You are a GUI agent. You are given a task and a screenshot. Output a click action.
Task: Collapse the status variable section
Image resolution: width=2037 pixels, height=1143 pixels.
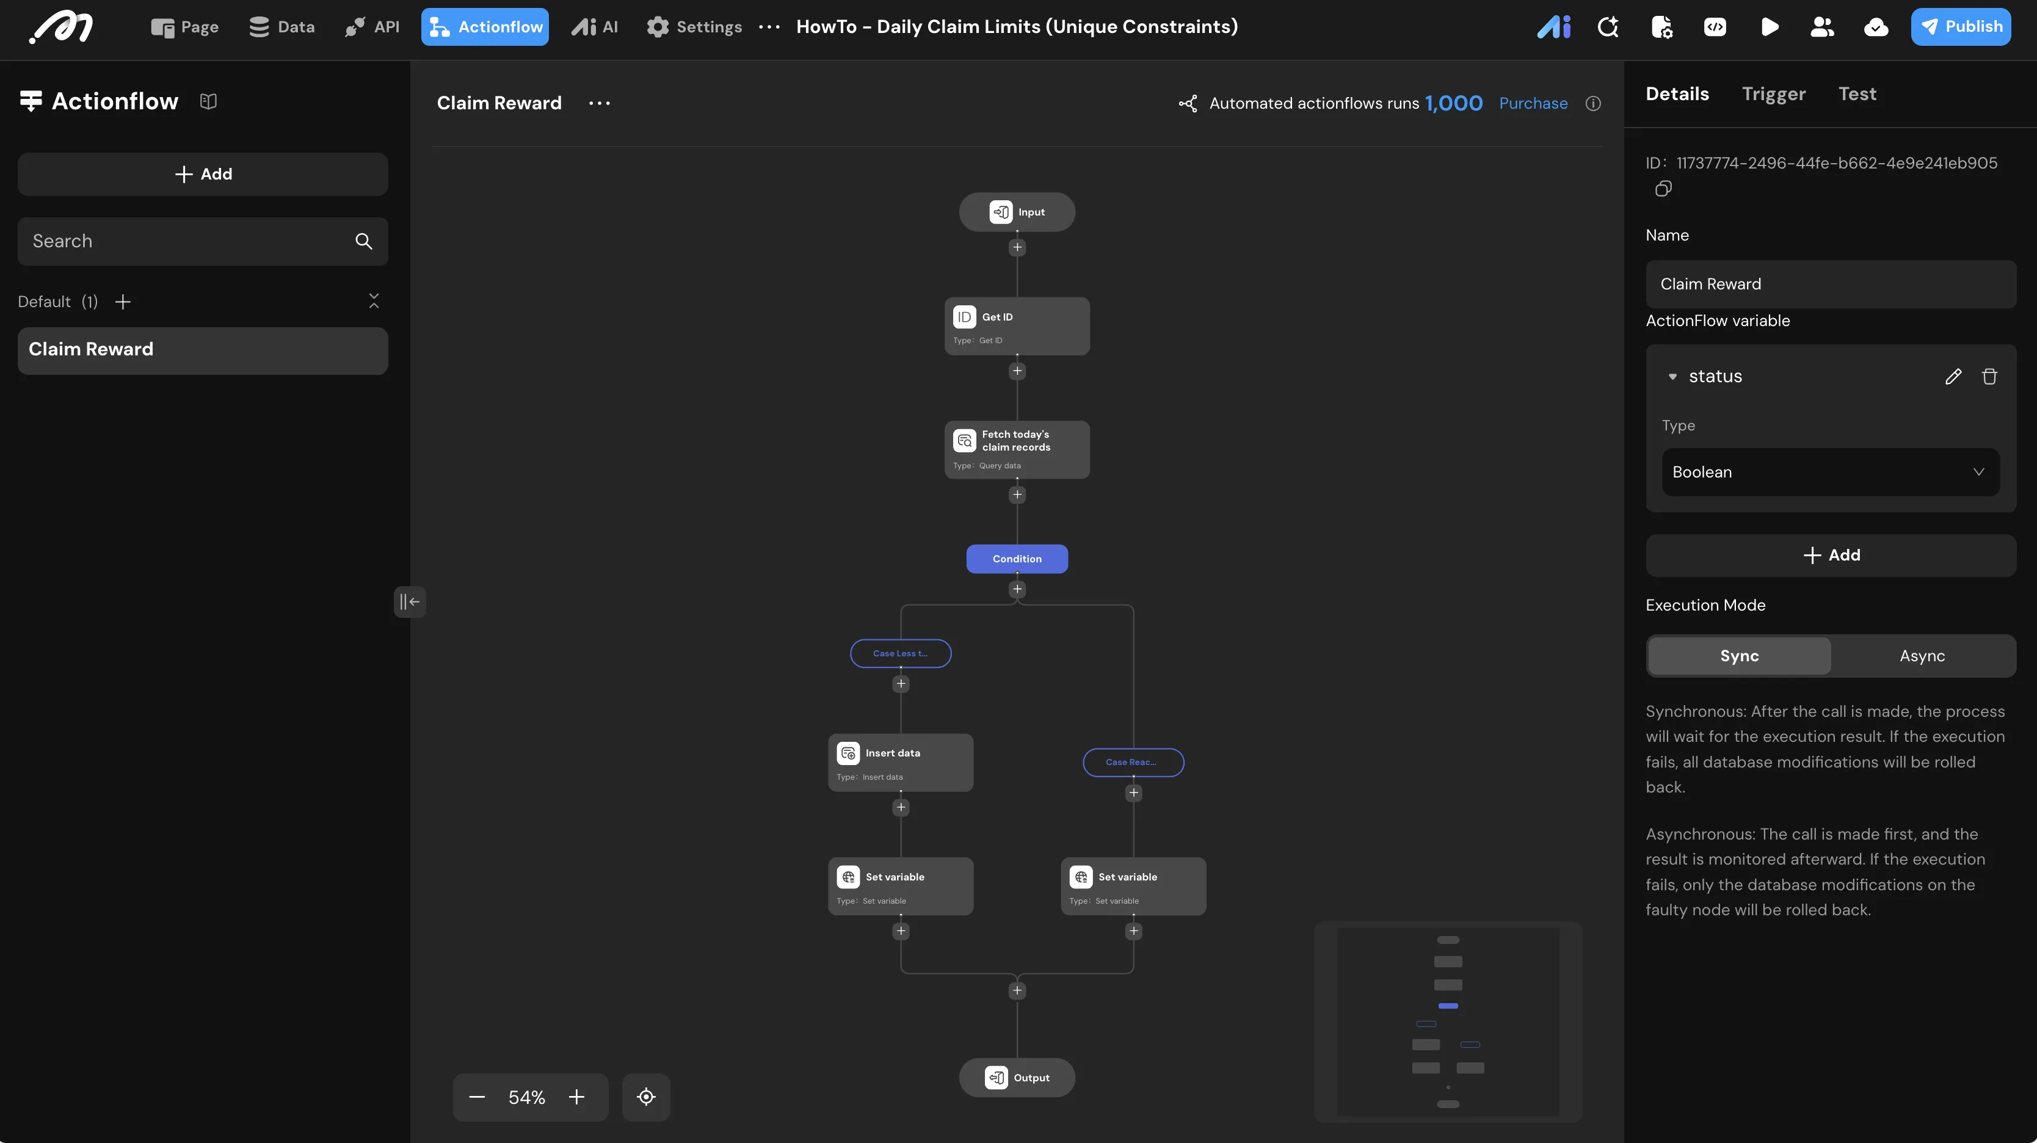pos(1672,377)
